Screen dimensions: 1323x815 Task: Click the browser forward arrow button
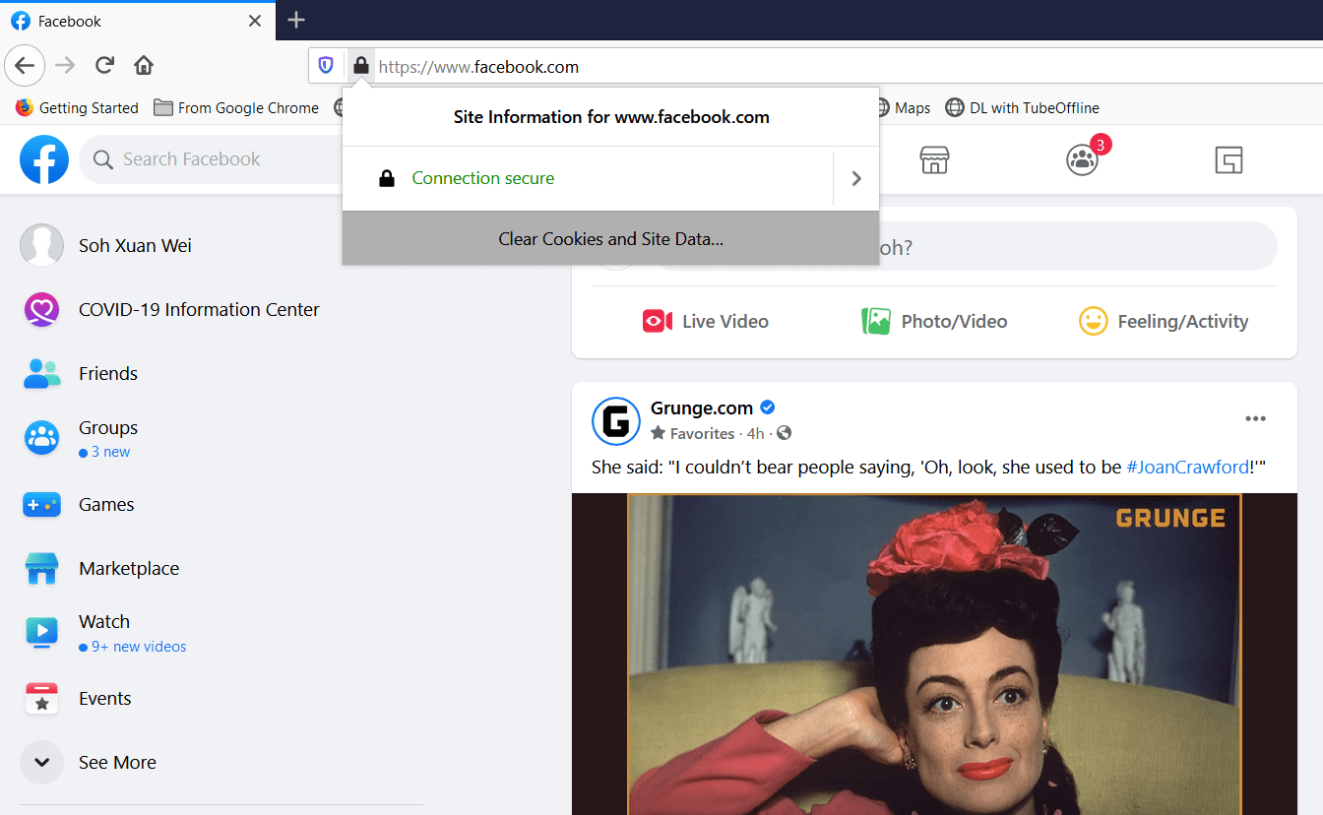point(65,66)
